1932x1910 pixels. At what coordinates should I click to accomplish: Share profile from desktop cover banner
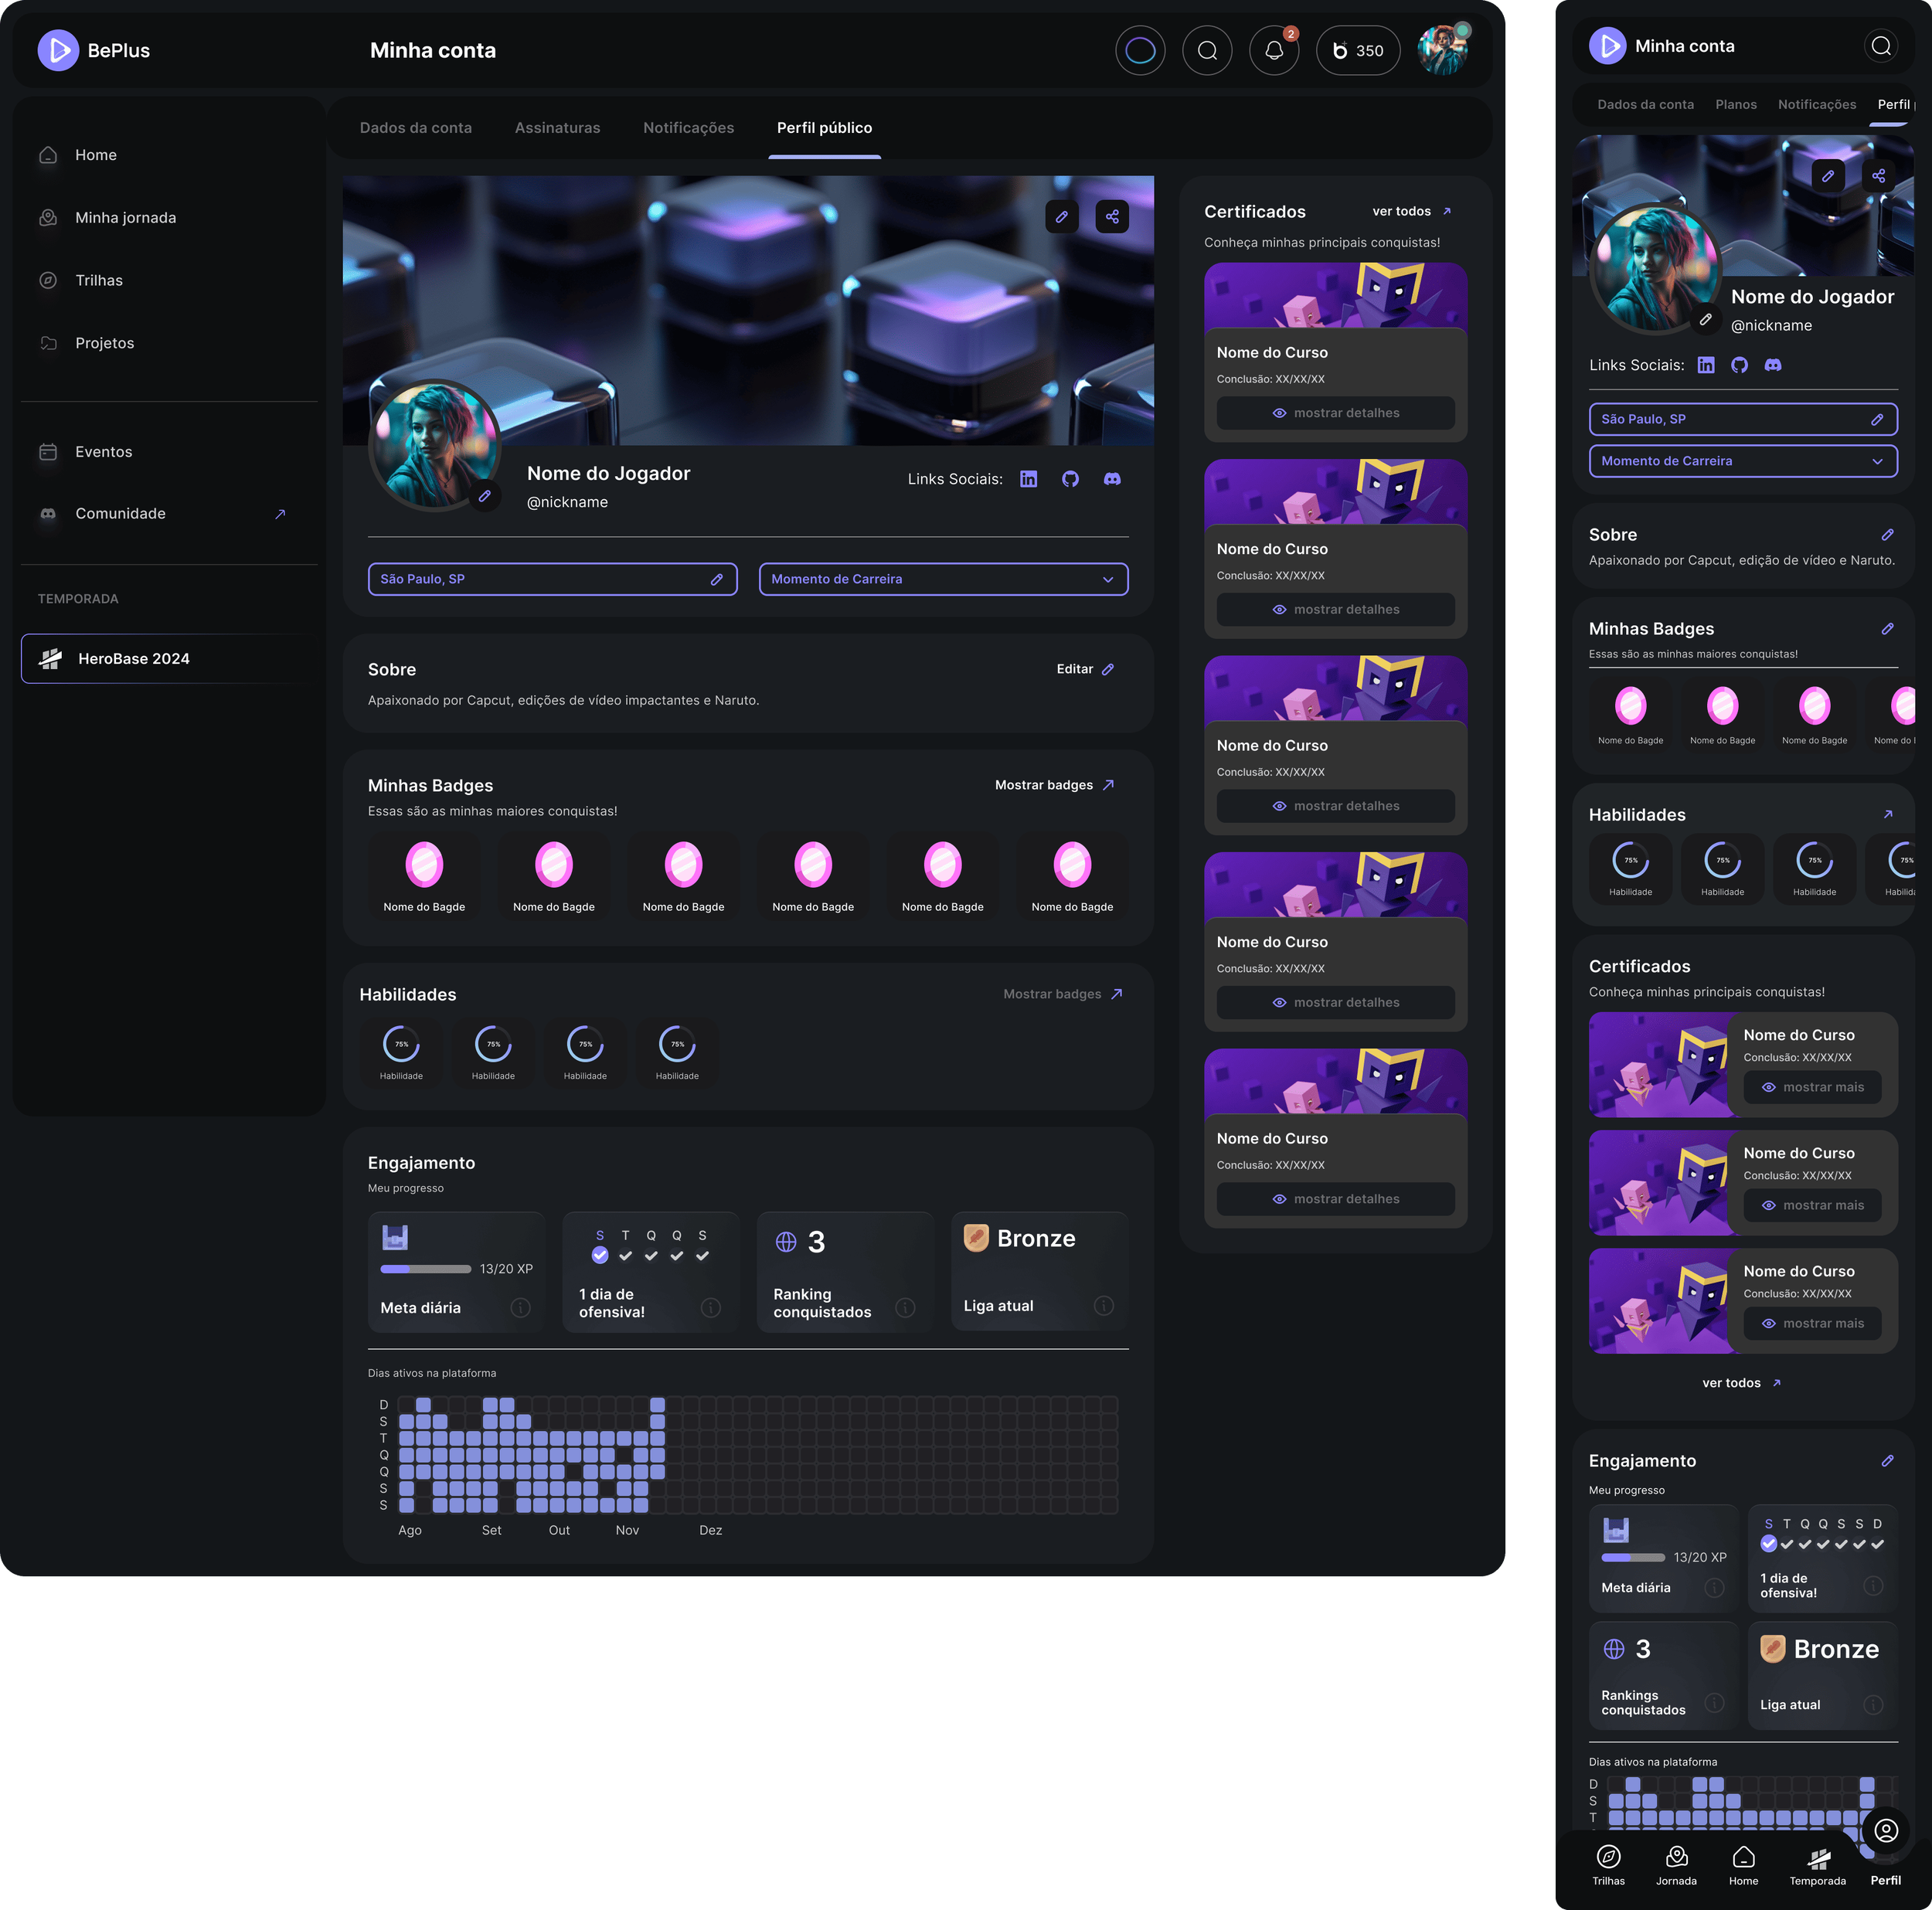tap(1112, 216)
